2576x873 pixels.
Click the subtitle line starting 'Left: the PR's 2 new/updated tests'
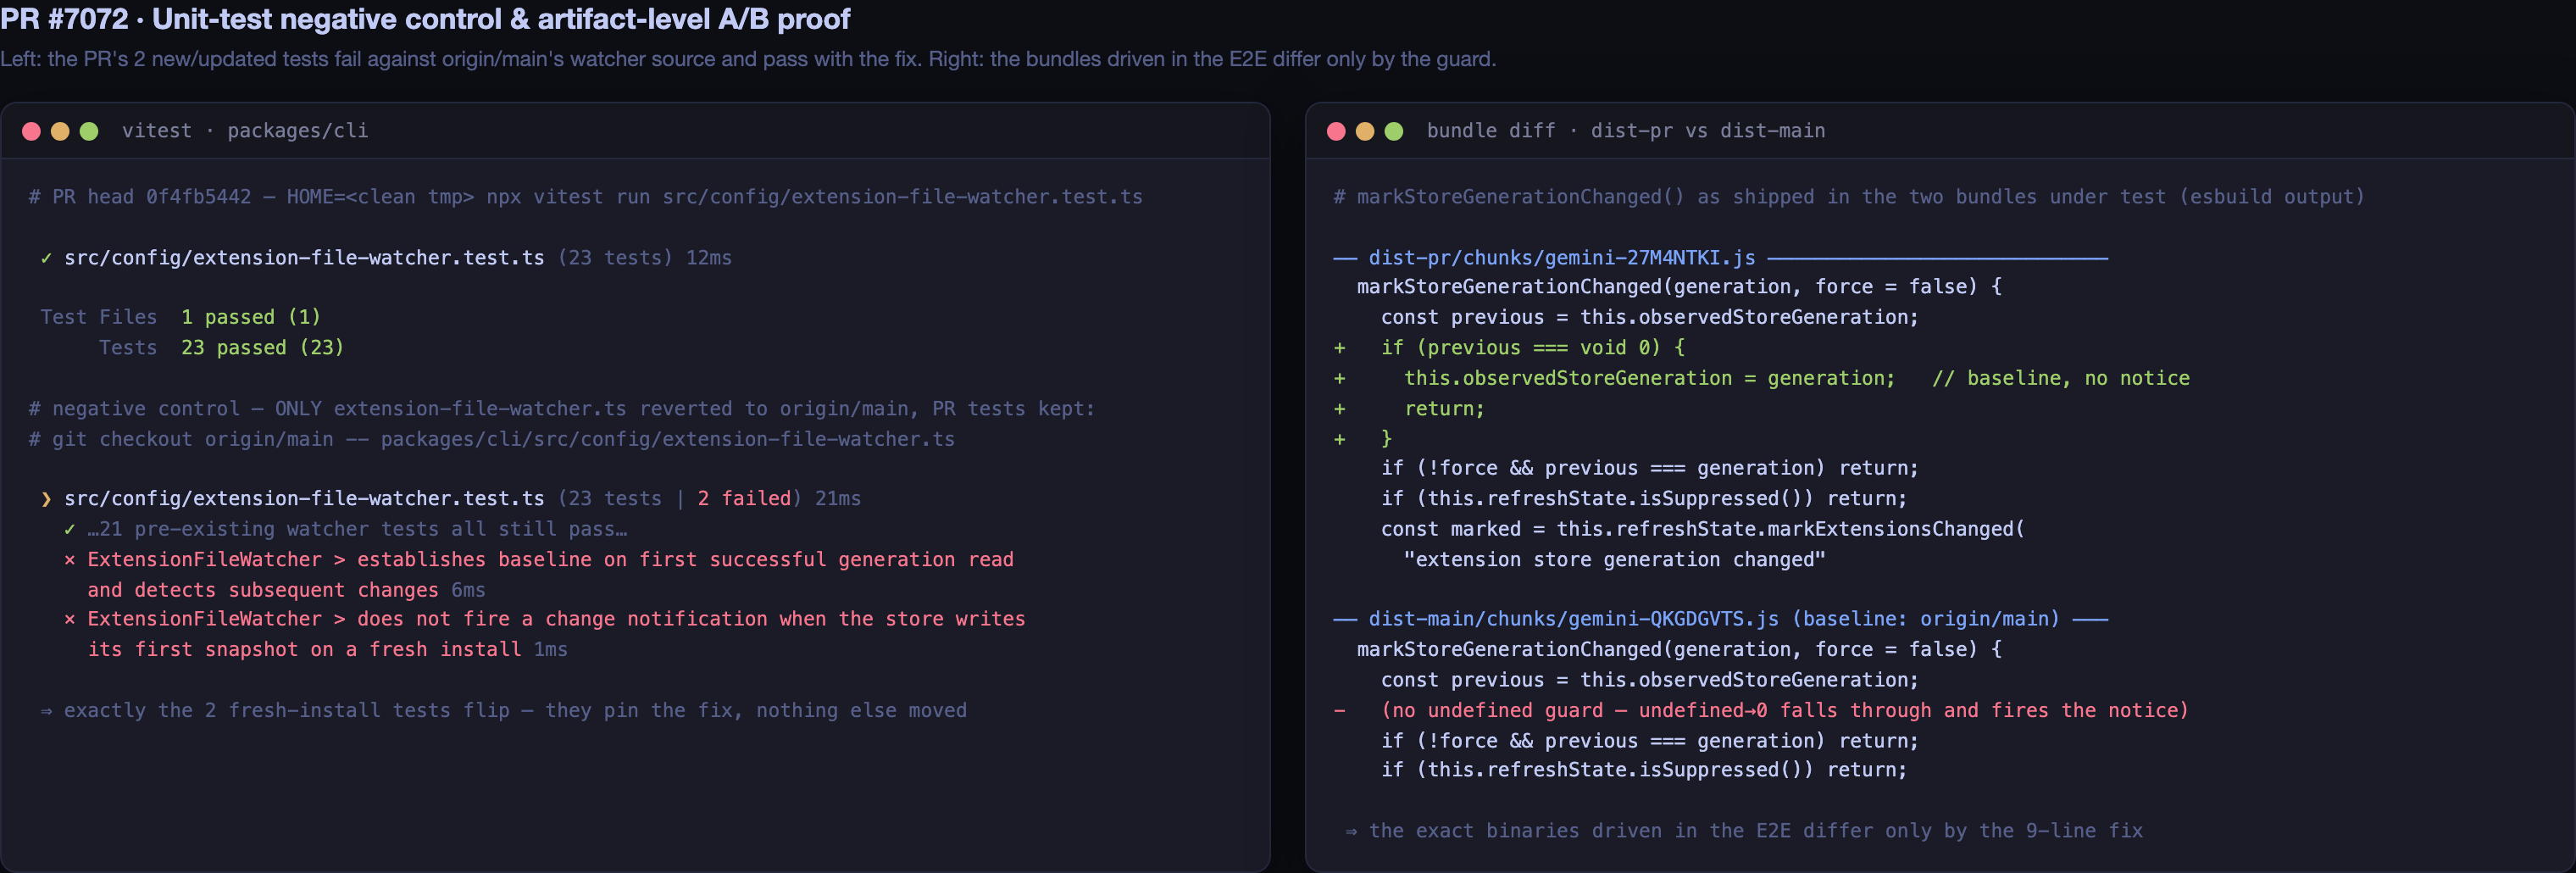point(748,59)
